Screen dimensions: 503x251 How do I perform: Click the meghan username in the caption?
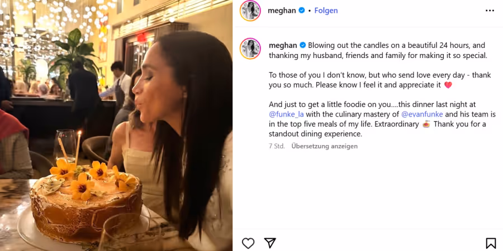coord(283,45)
